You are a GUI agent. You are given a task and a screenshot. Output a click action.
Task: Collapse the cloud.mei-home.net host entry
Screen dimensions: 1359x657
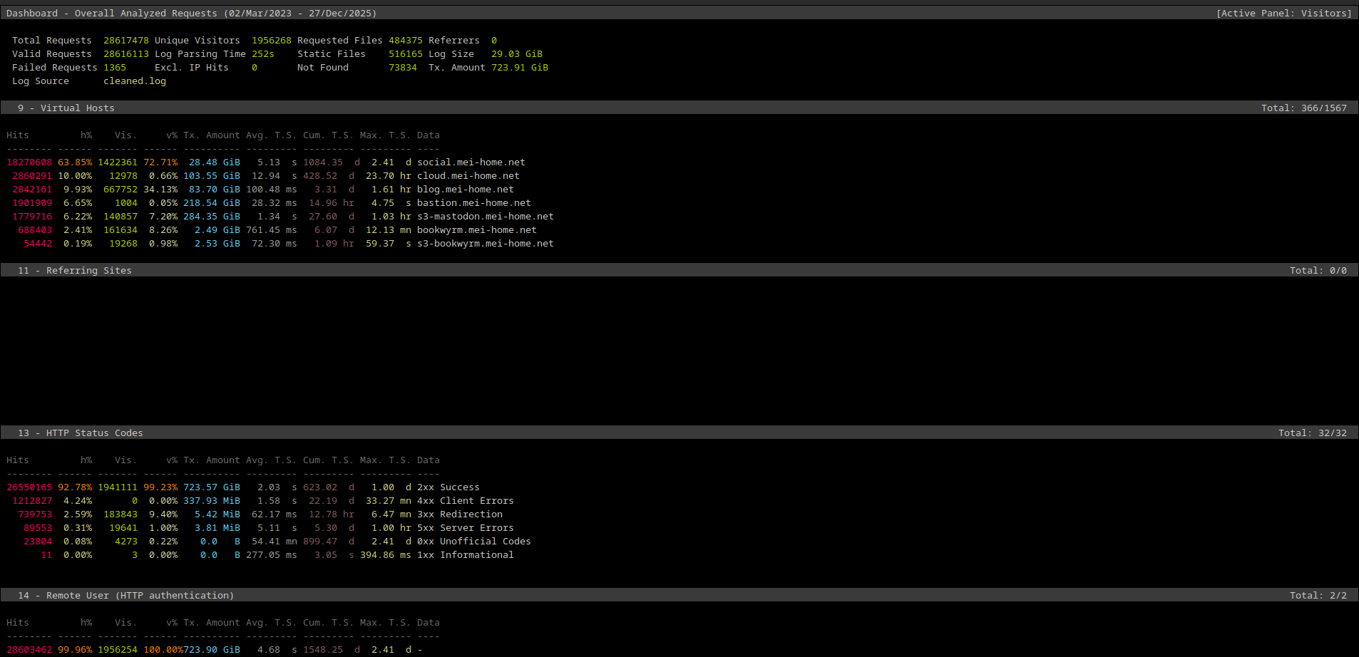[x=468, y=175]
